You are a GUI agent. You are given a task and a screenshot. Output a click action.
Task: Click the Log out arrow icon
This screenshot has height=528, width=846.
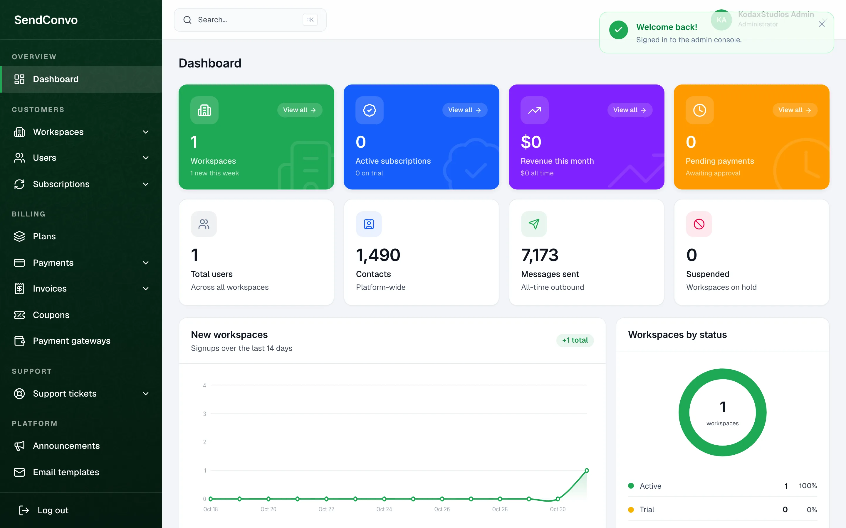[24, 510]
